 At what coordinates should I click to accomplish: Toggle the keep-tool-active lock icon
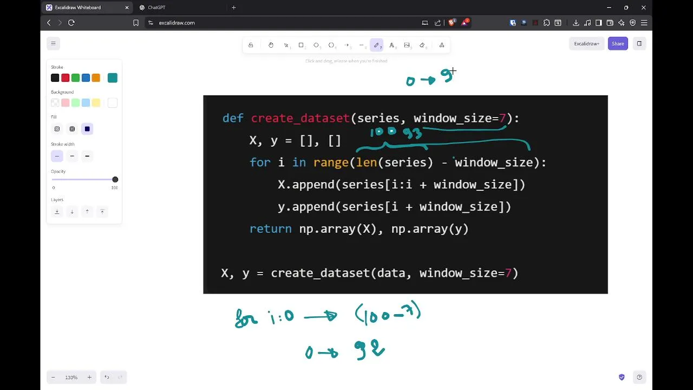(251, 45)
